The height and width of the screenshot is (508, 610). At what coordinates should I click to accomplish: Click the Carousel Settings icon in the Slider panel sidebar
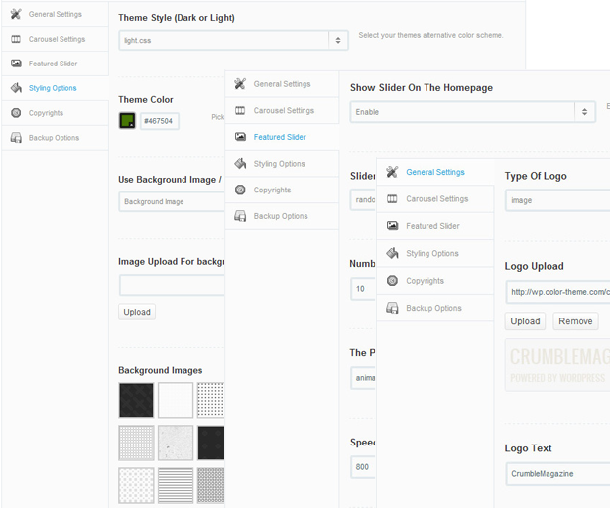[240, 111]
